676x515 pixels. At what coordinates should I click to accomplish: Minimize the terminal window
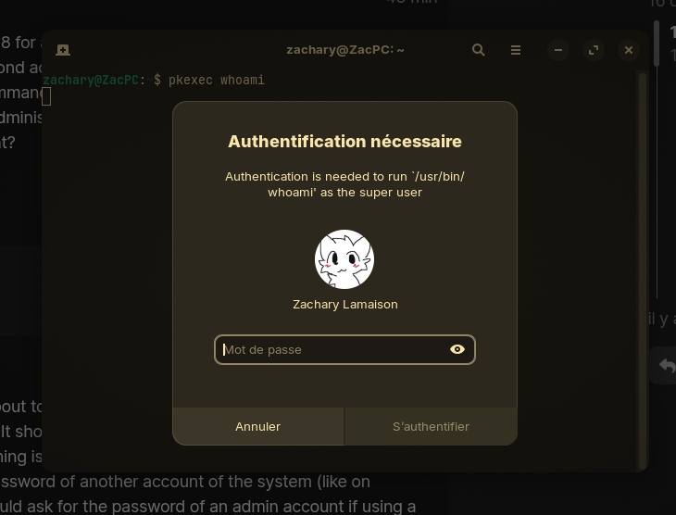coord(558,50)
